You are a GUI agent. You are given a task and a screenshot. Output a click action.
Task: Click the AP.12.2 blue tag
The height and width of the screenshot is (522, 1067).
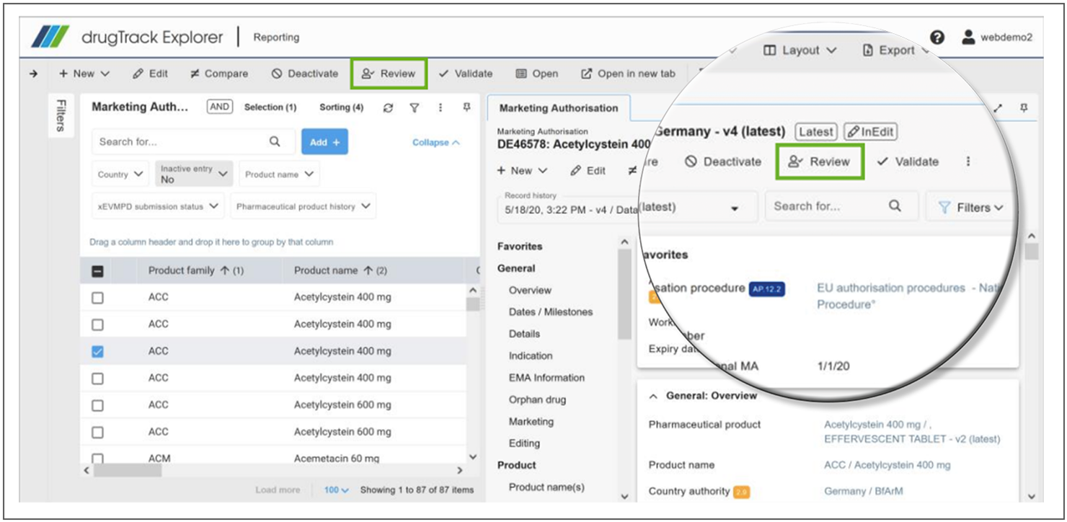(x=767, y=288)
